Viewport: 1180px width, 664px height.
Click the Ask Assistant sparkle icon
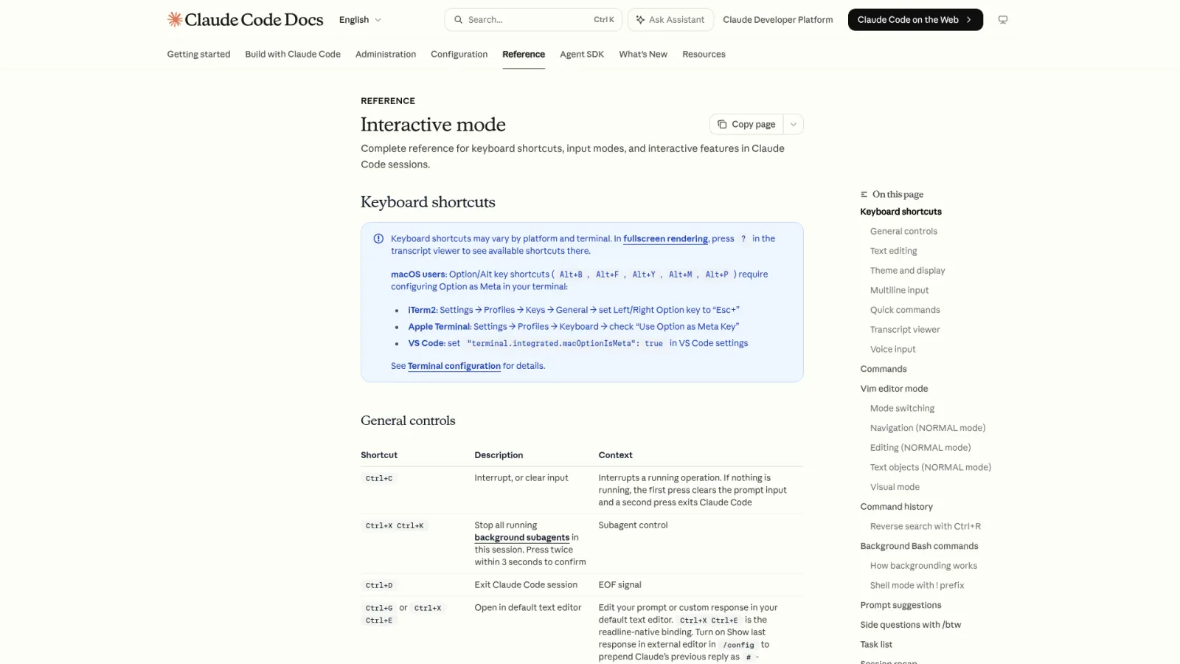[640, 20]
